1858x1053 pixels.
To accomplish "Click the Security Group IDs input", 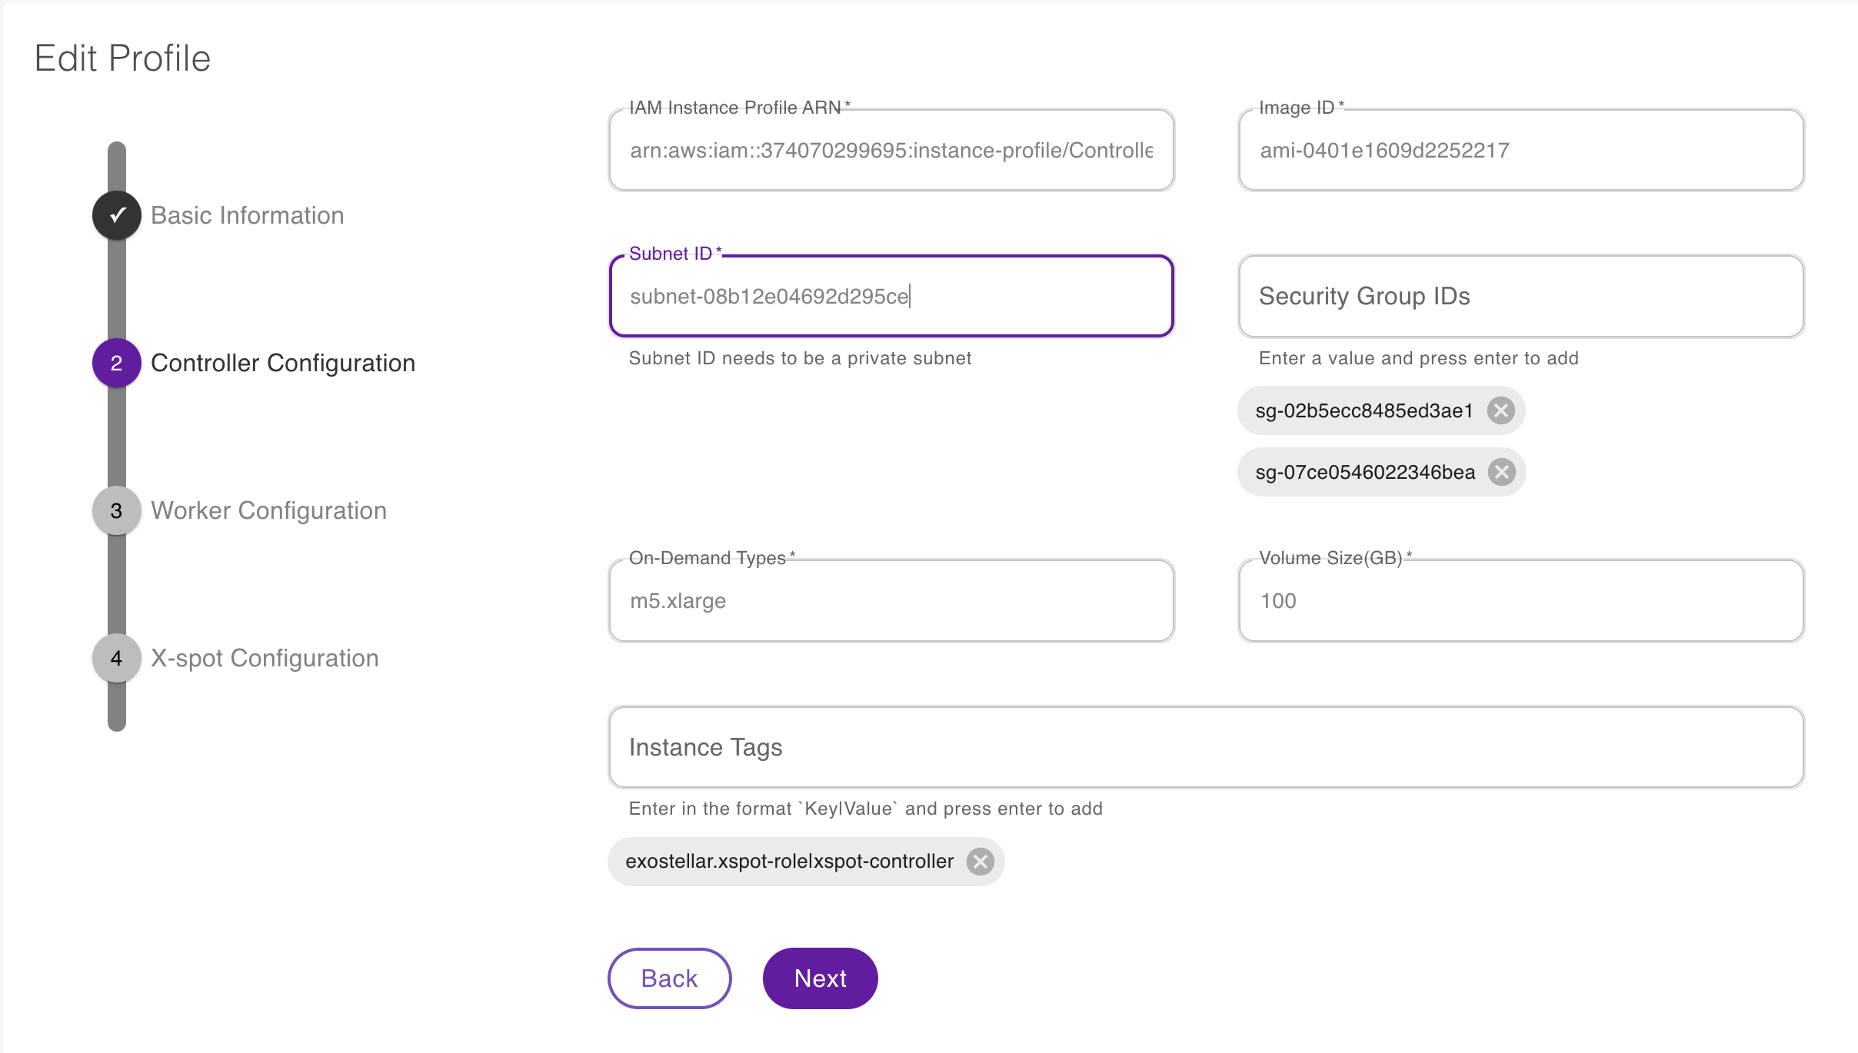I will click(1520, 297).
